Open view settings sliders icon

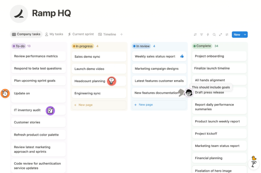(227, 35)
